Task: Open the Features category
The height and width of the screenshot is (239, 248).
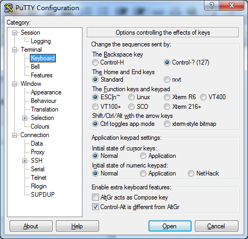Action: pyautogui.click(x=42, y=75)
